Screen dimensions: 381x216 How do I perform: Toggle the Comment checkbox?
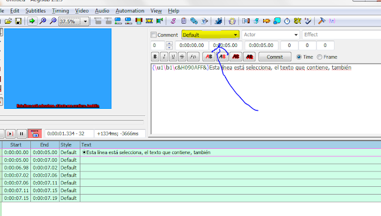coord(154,35)
